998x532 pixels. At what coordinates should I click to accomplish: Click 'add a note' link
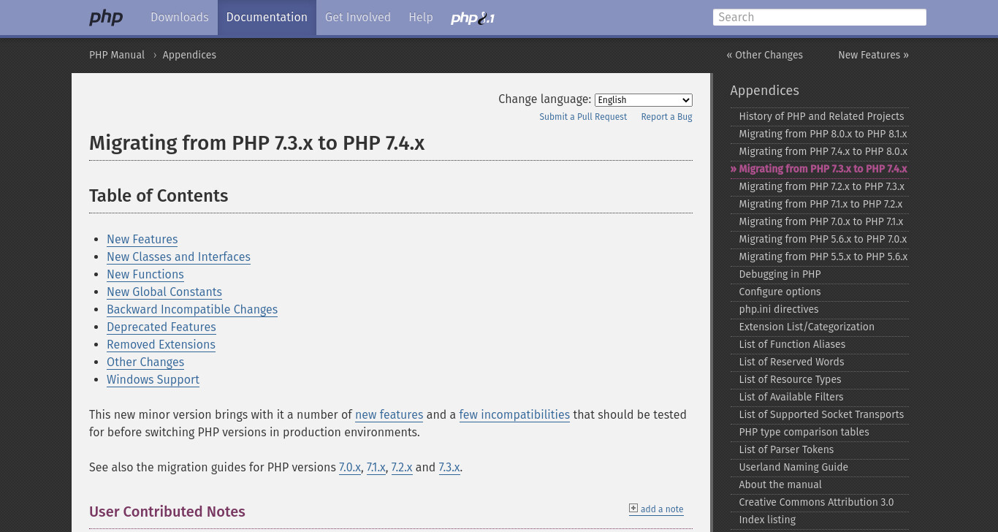click(x=662, y=509)
